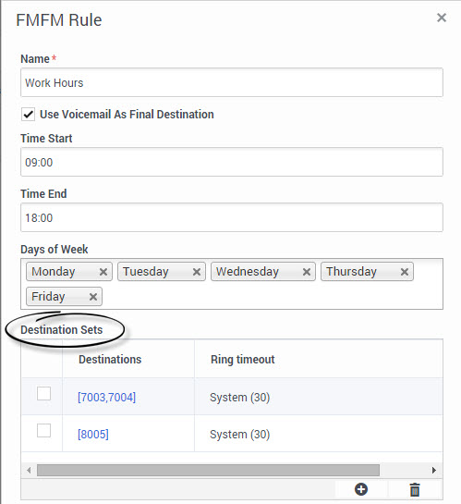Remove Monday tag from Days of Week
Image resolution: width=461 pixels, height=504 pixels.
[x=103, y=272]
